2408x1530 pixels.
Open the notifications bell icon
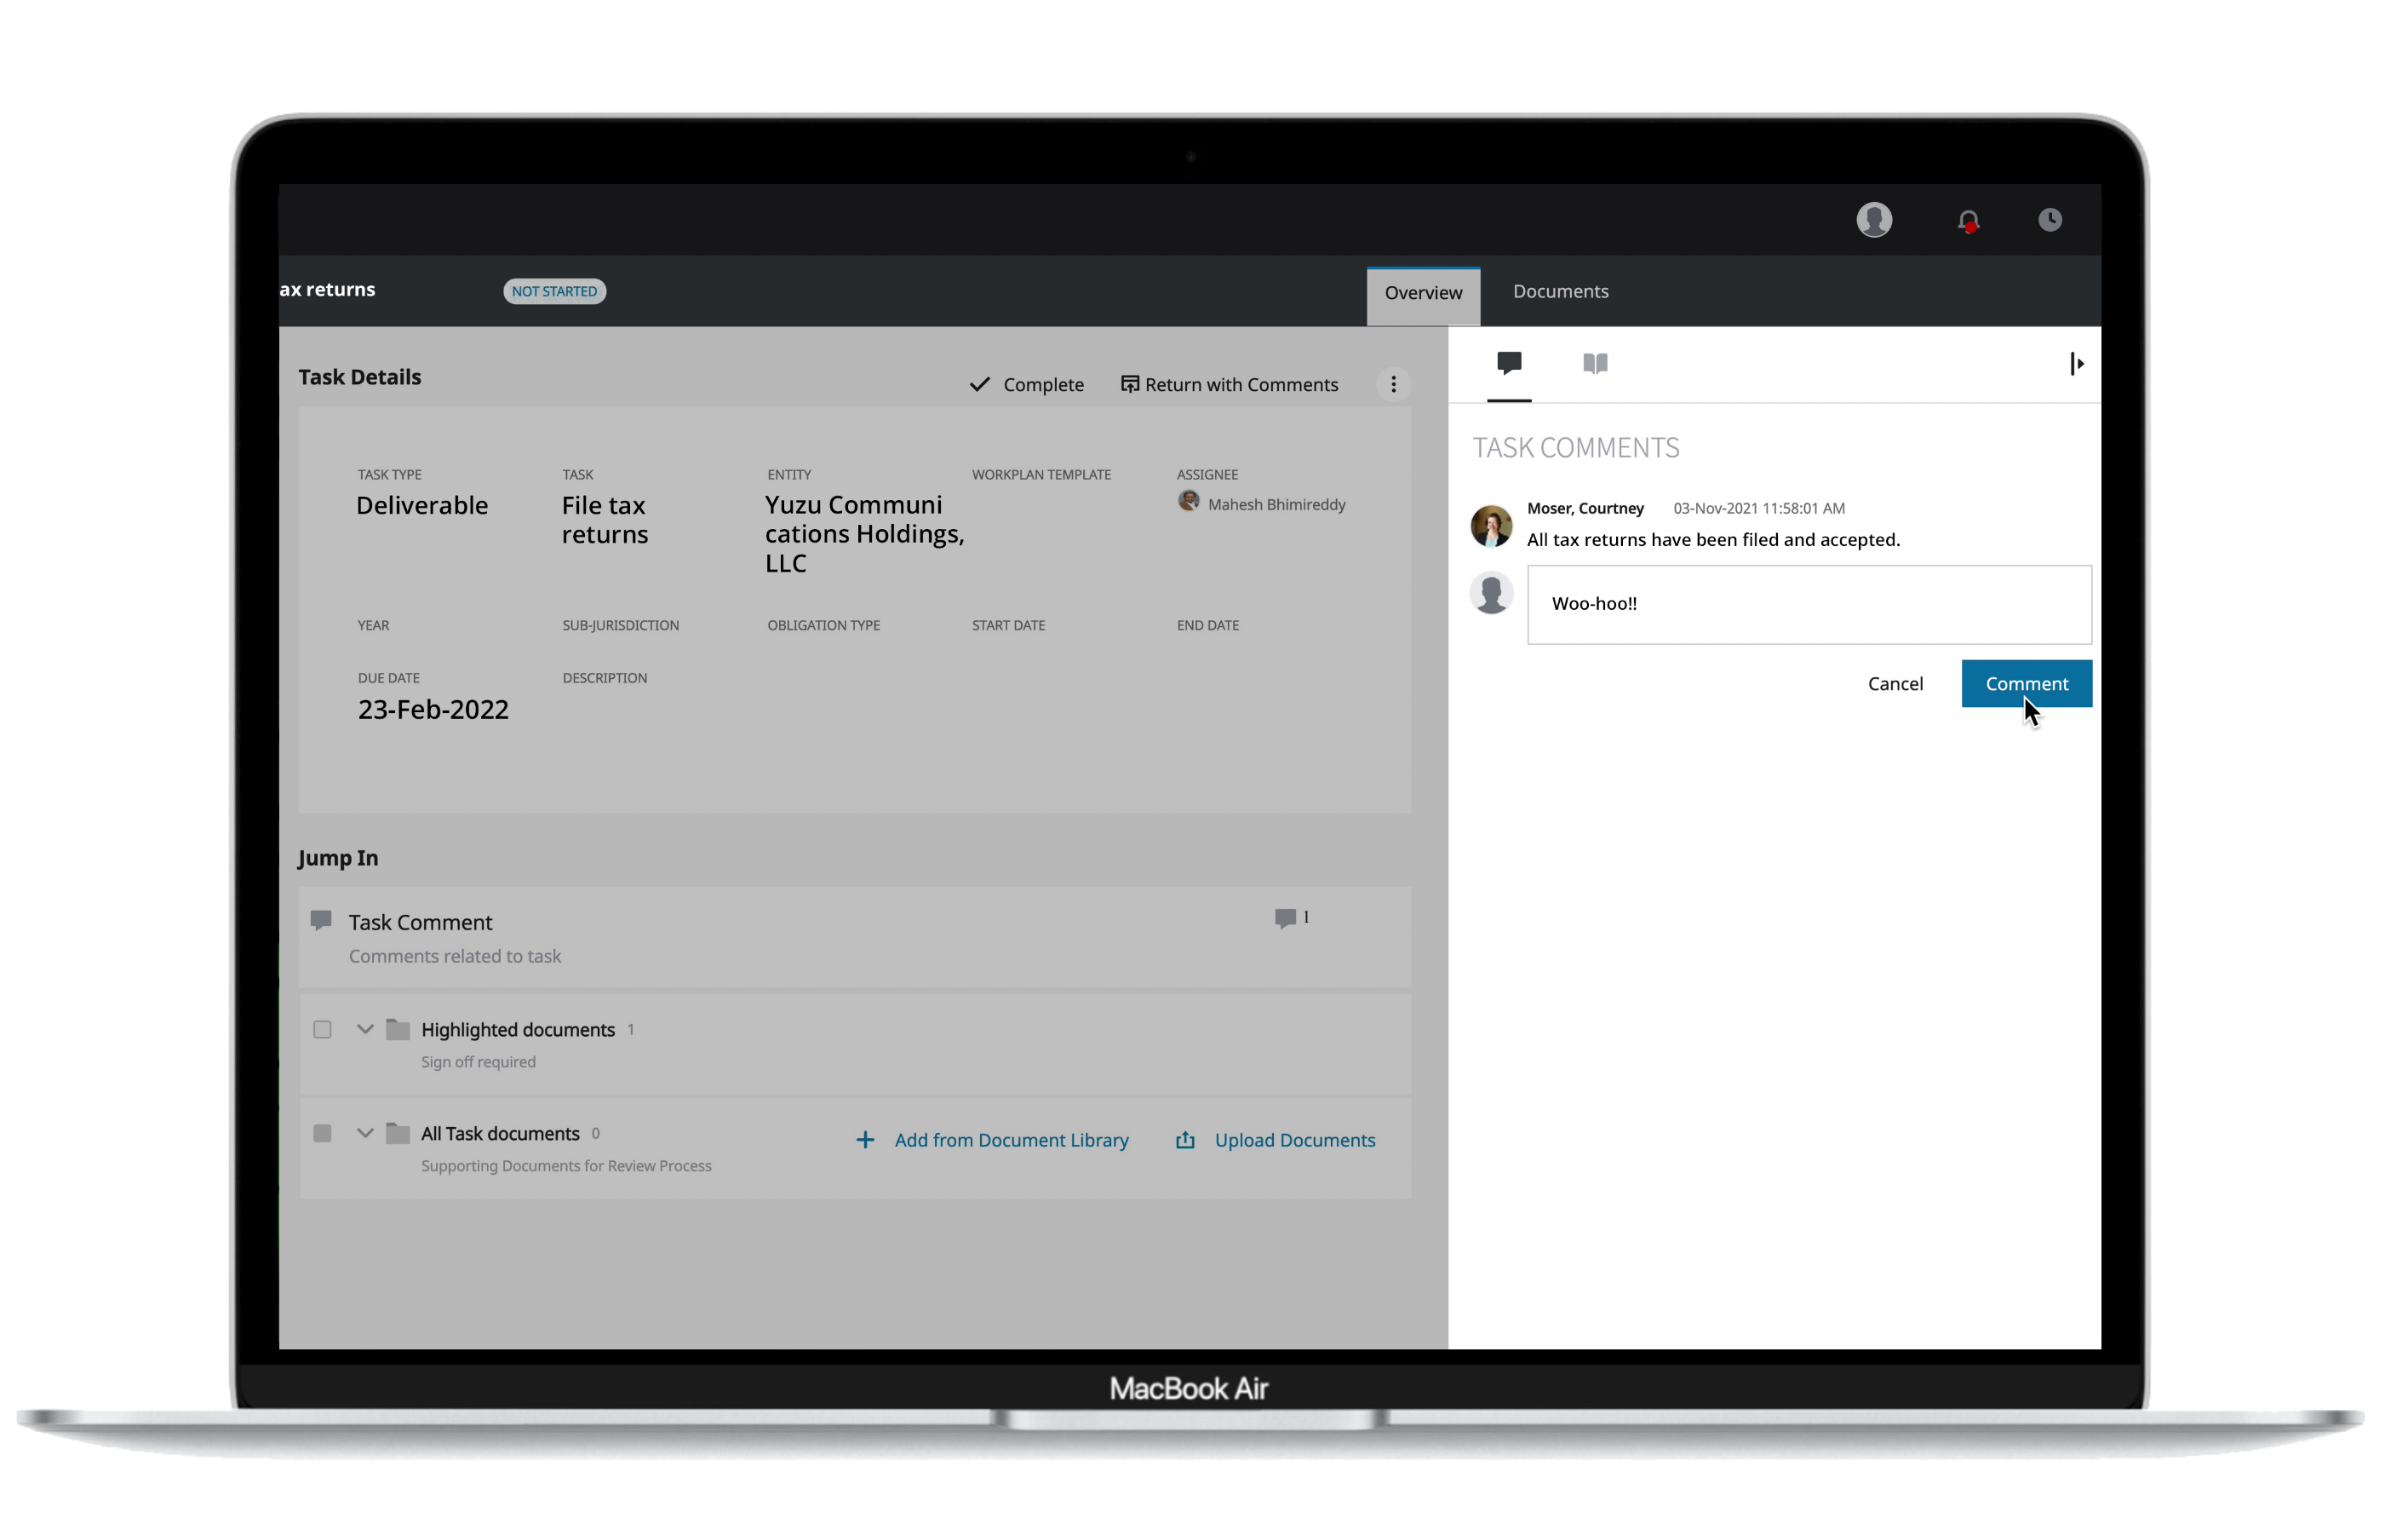[1967, 221]
